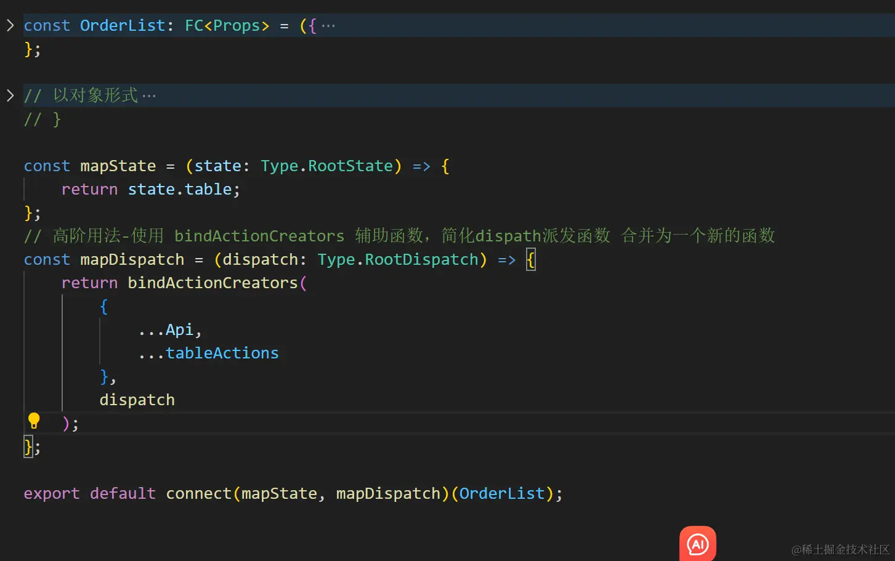Click on mapDispatch constant declaration name

click(x=132, y=260)
